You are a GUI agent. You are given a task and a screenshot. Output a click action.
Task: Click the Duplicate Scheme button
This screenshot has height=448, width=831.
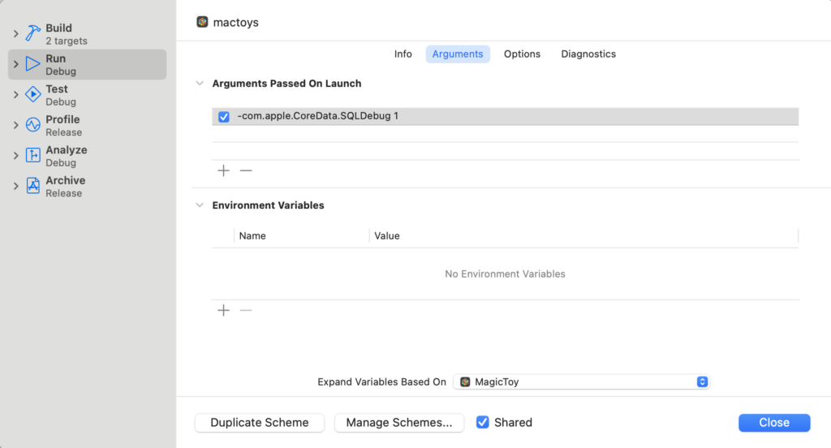260,423
